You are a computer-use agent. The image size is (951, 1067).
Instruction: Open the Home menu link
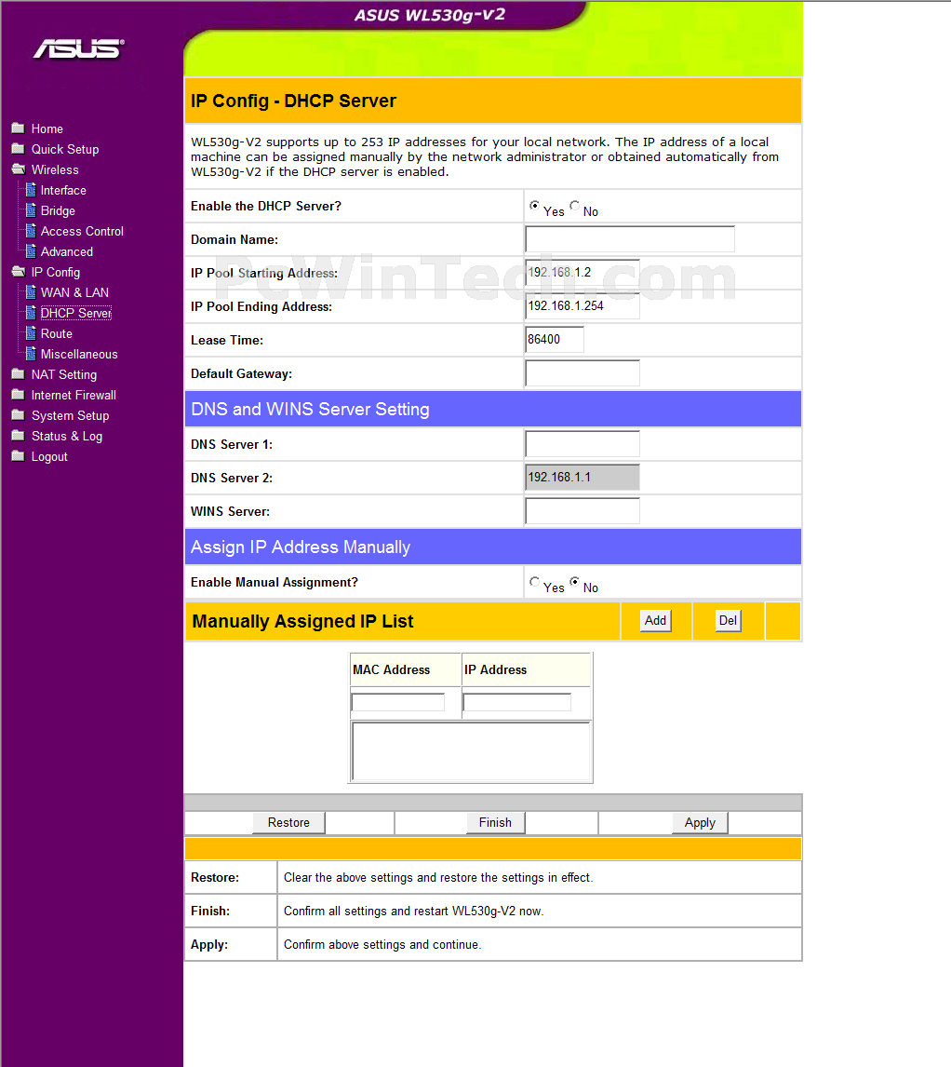(x=47, y=128)
